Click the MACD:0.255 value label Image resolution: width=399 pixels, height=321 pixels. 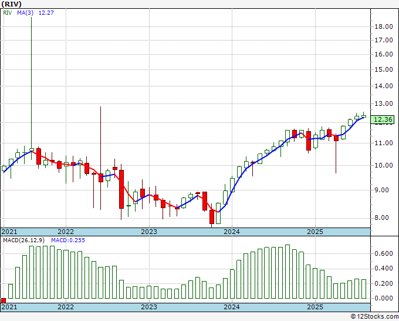coord(68,240)
